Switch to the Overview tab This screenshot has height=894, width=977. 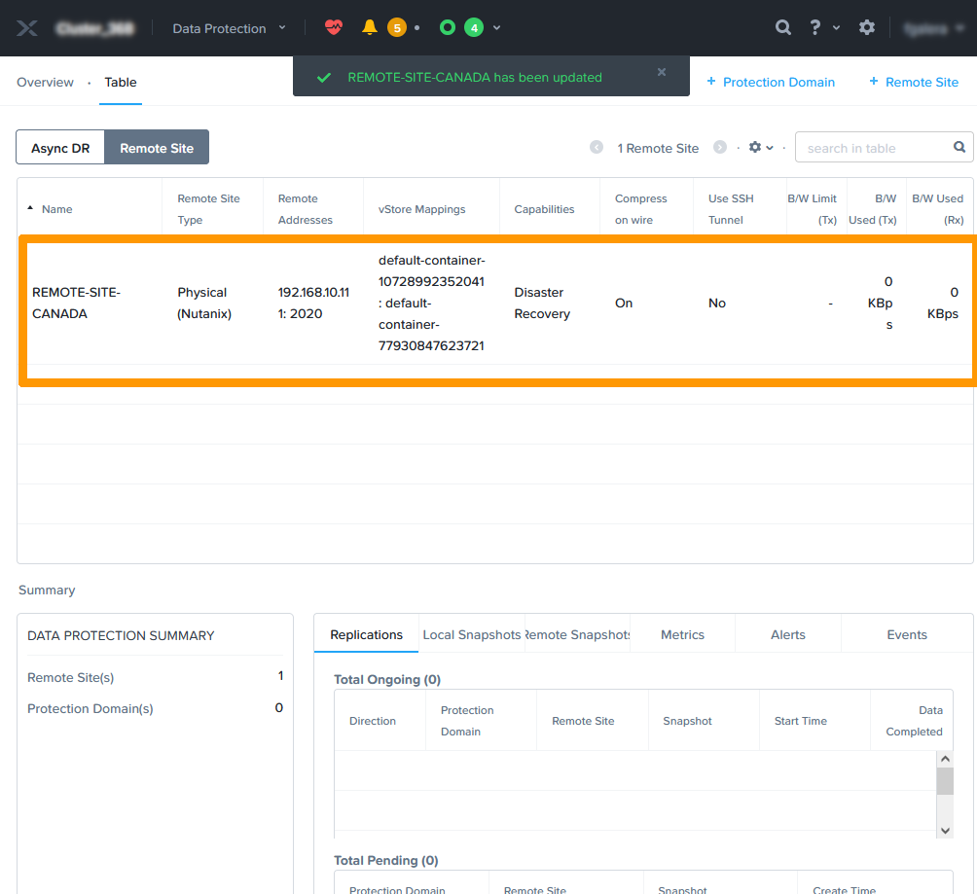[45, 83]
